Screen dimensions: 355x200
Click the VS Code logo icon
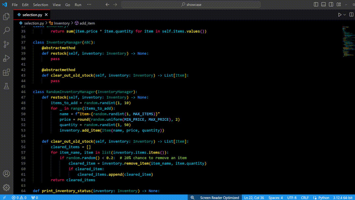pyautogui.click(x=5, y=5)
